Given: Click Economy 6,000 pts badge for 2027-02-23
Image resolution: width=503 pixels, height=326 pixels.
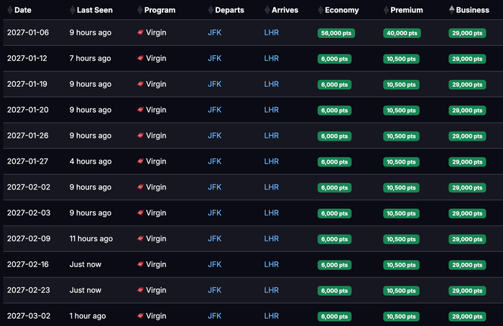Looking at the screenshot, I should tap(335, 291).
